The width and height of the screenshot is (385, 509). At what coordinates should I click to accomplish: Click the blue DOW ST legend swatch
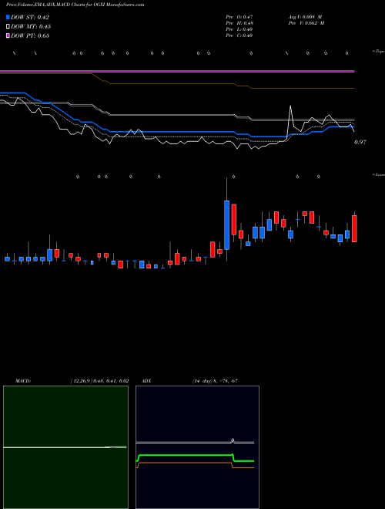(8, 17)
